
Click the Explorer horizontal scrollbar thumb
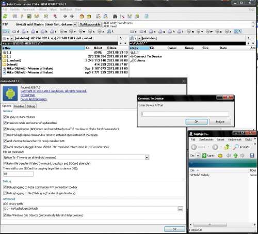pos(210,225)
